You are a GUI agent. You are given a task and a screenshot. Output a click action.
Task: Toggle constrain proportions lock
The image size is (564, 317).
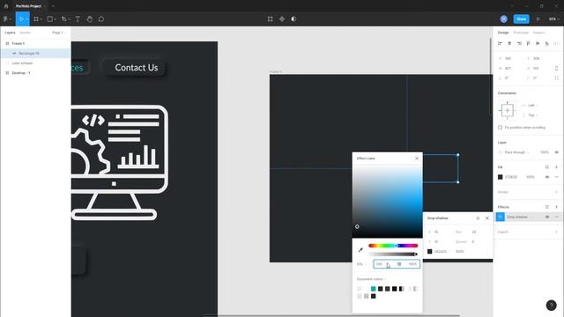[556, 69]
